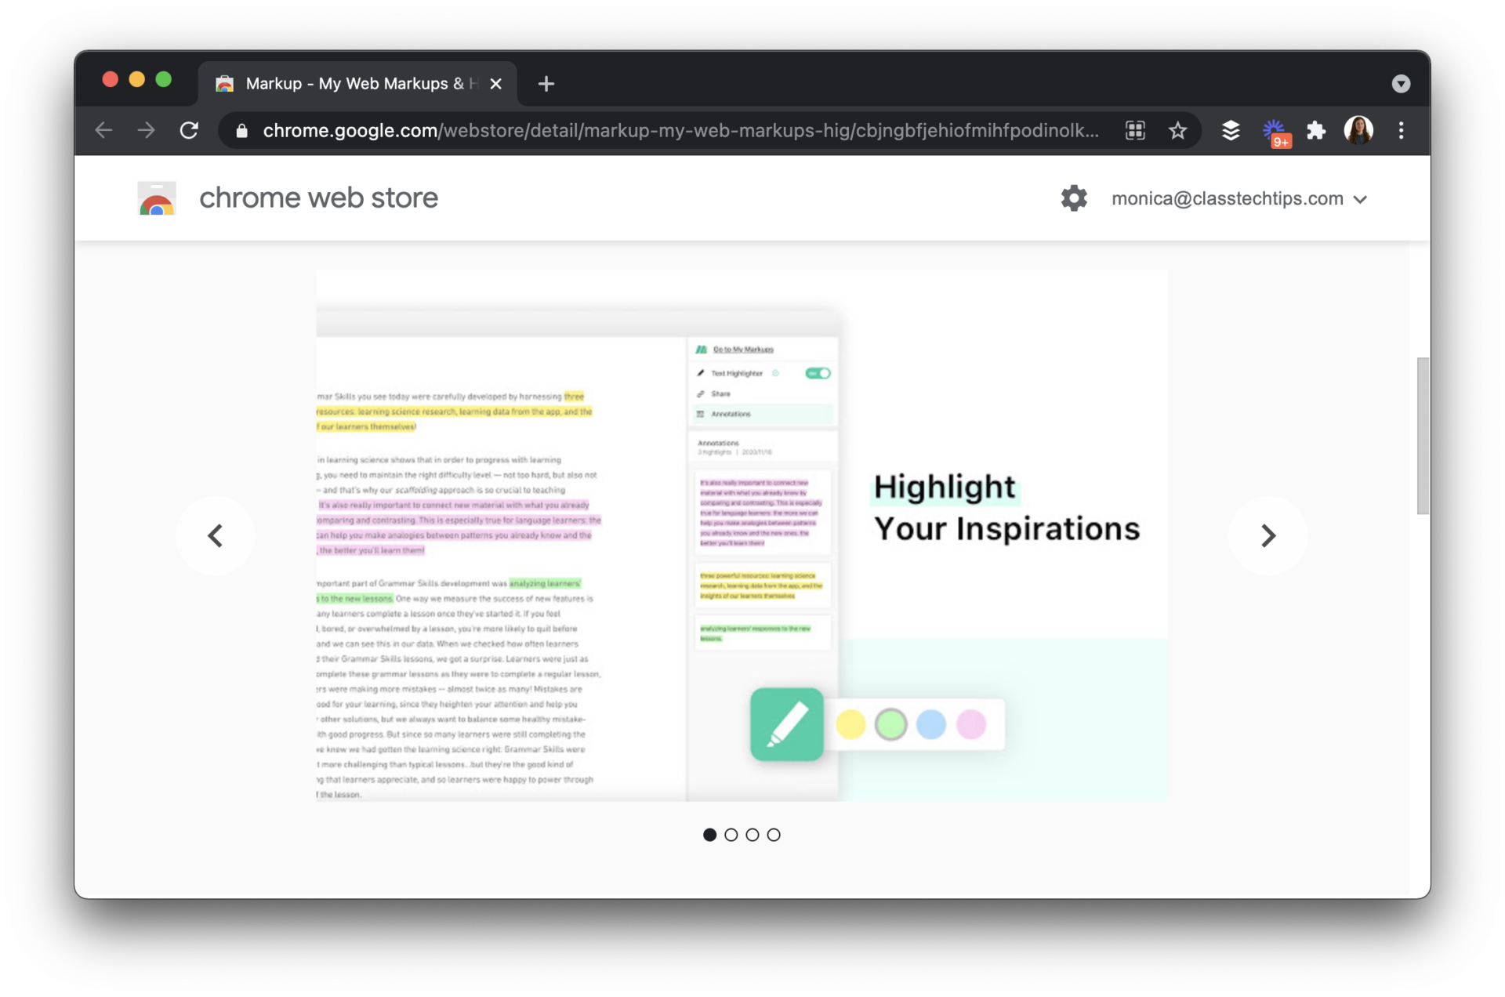Click the Share icon in the Markup panel
Viewport: 1505px width, 997px height.
702,393
